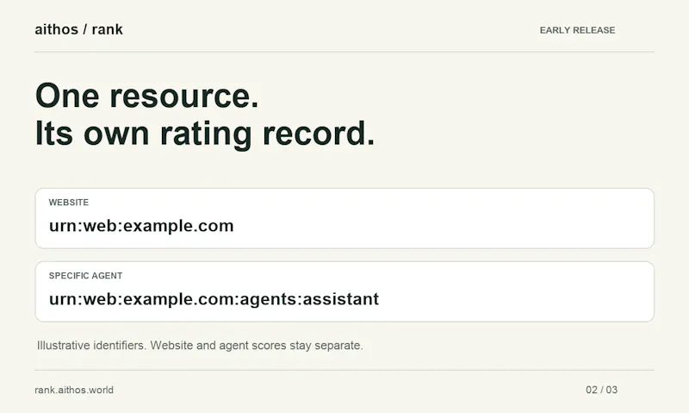This screenshot has width=689, height=413.
Task: Click the 02 / 03 page indicator
Action: point(601,390)
